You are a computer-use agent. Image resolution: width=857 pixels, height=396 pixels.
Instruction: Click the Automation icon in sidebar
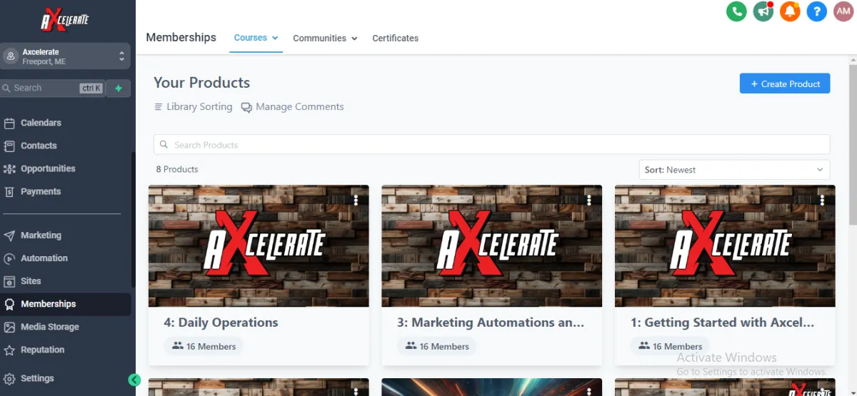(x=9, y=258)
